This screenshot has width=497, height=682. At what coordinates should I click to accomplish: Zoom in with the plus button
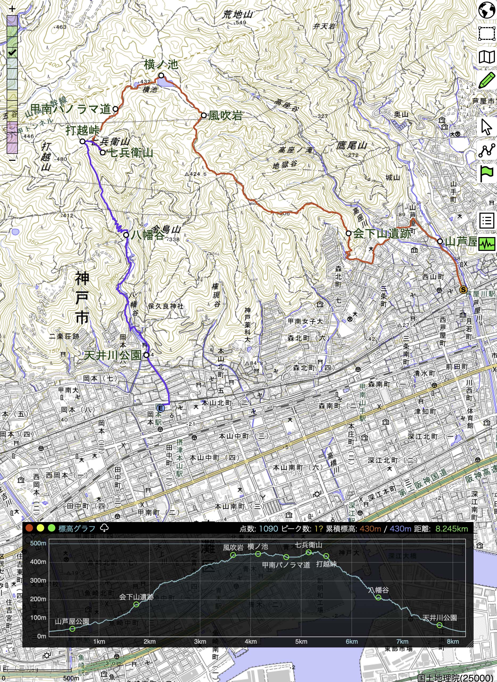point(12,9)
